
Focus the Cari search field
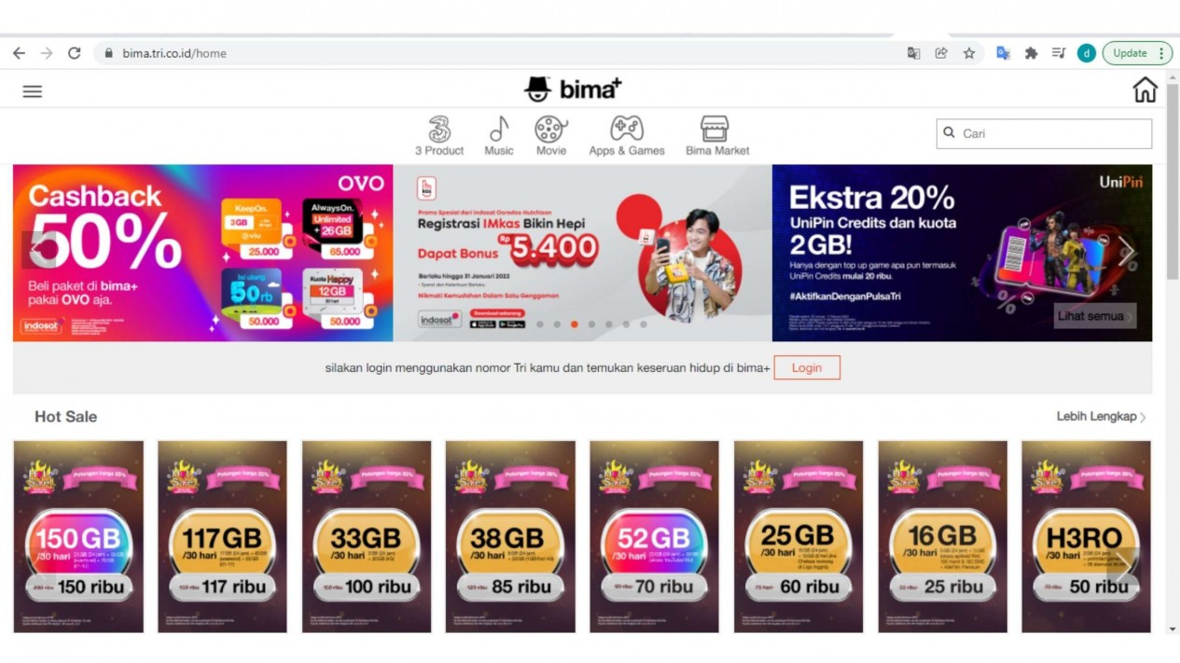point(1044,133)
